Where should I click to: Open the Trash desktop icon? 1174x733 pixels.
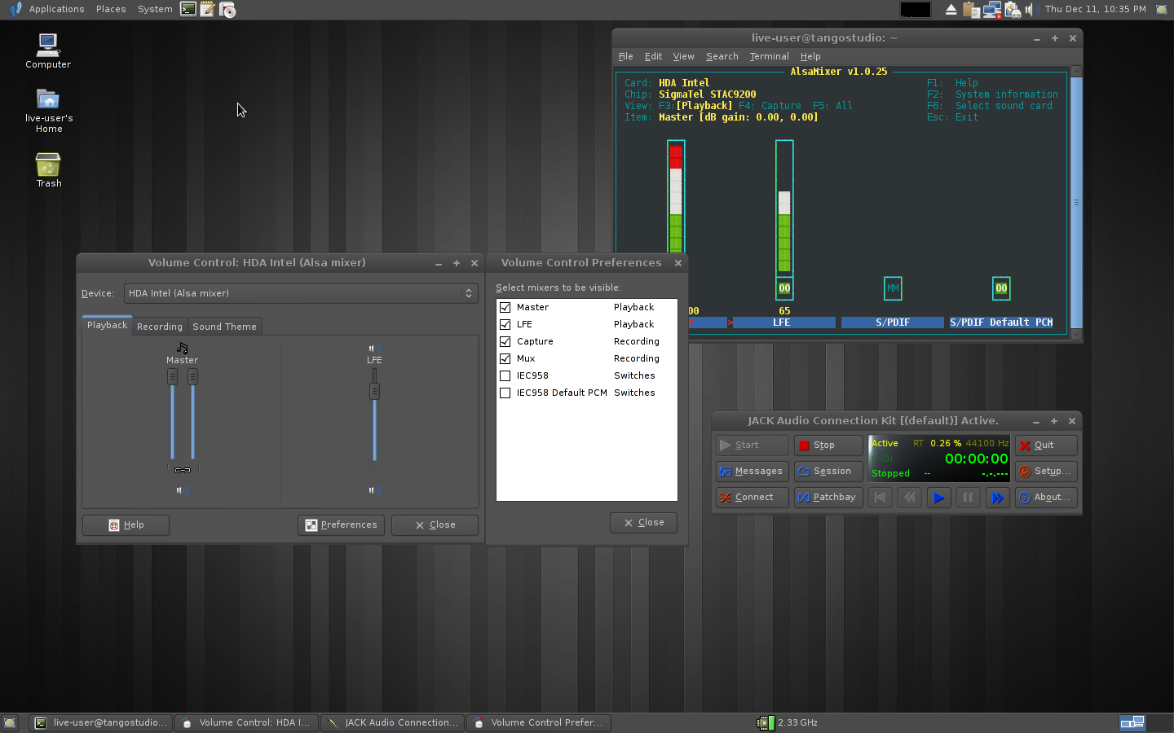pyautogui.click(x=48, y=170)
